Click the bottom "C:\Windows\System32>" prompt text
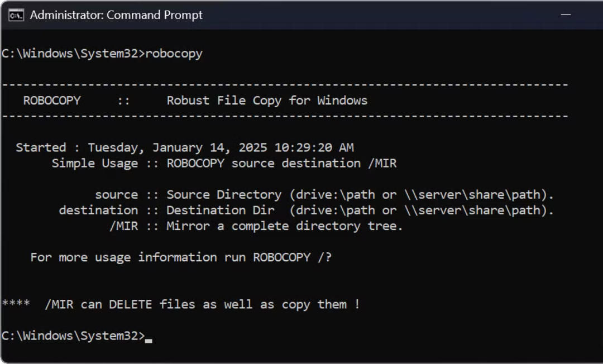Image resolution: width=603 pixels, height=364 pixels. click(73, 336)
